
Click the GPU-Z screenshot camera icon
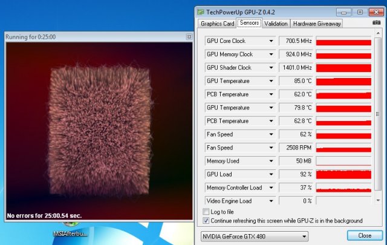pos(376,23)
